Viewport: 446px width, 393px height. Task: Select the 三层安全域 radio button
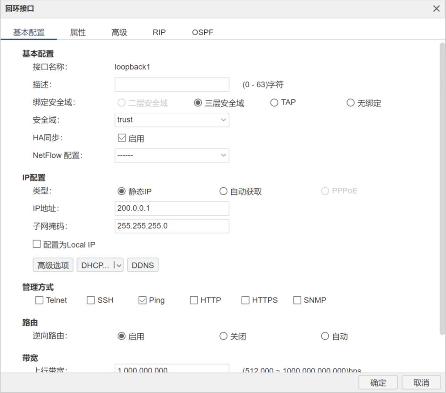198,103
